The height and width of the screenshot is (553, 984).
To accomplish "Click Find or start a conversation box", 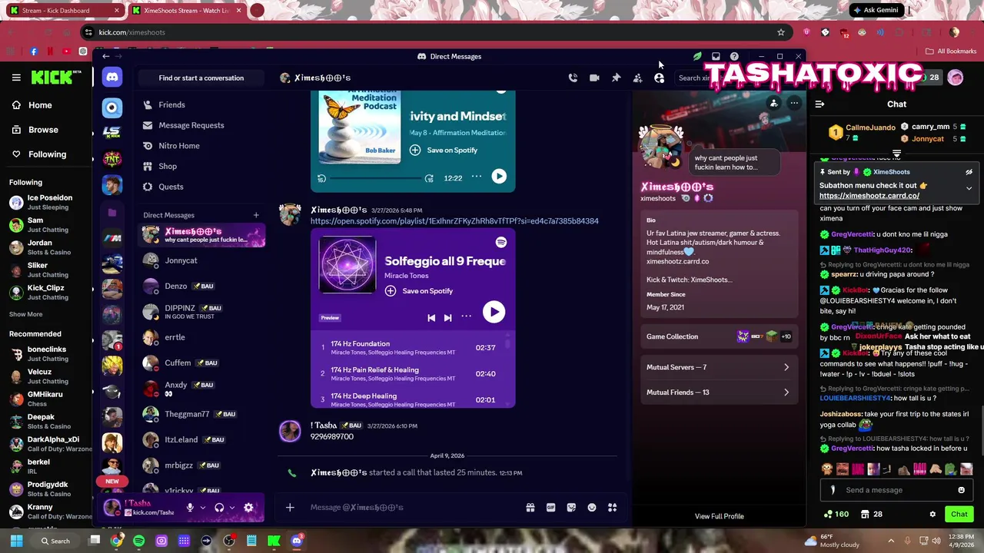I will point(201,78).
